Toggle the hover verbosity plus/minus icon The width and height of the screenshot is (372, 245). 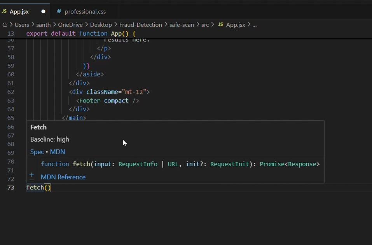[31, 177]
